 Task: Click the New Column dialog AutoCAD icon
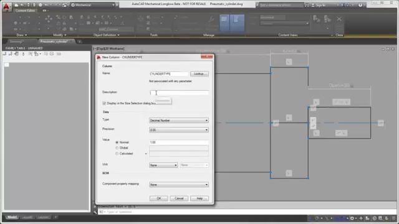point(99,57)
